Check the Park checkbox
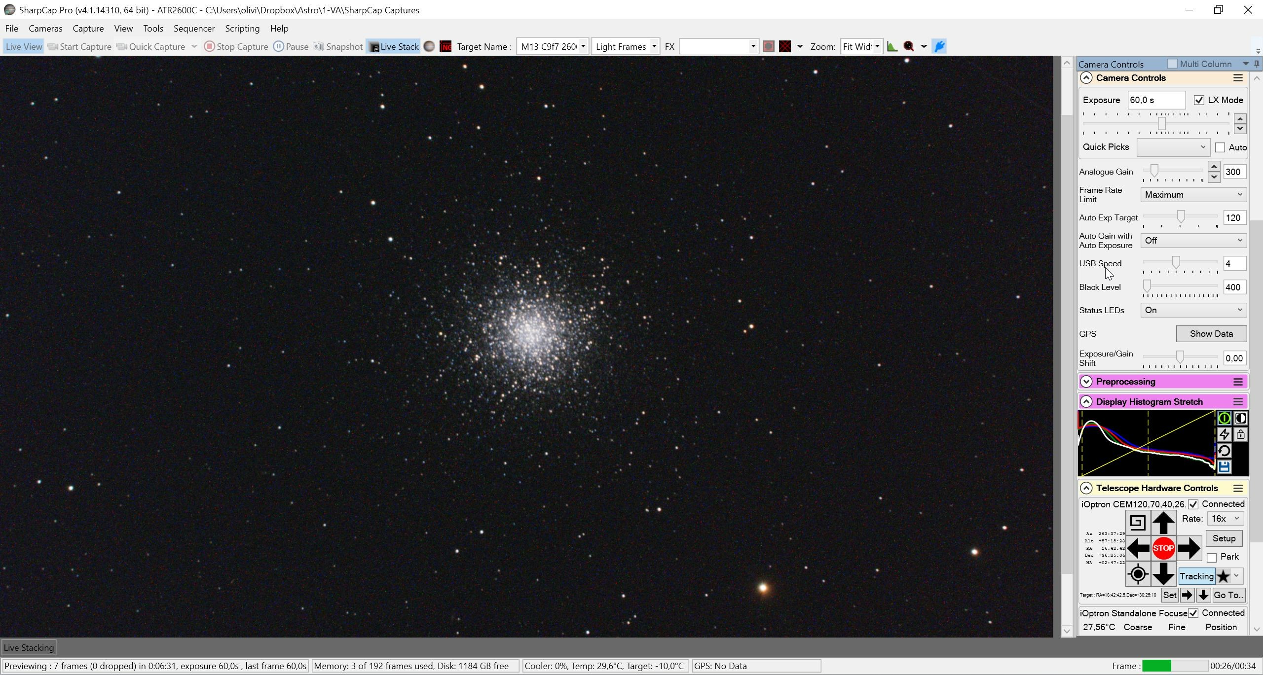 [x=1212, y=558]
